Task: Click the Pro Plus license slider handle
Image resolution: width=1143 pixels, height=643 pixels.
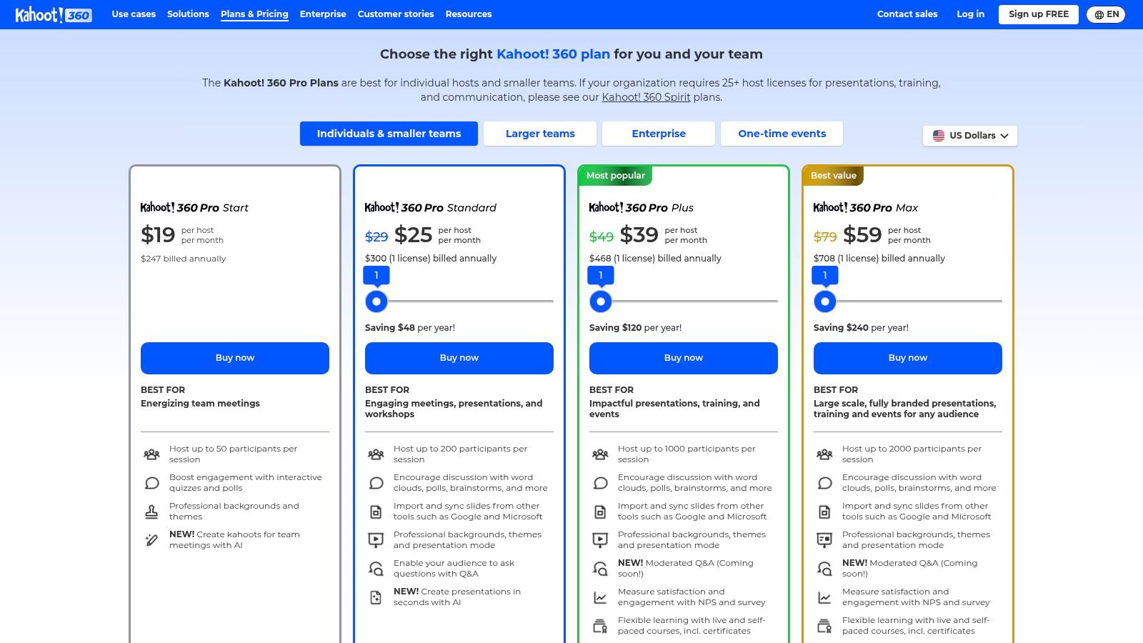Action: (601, 301)
